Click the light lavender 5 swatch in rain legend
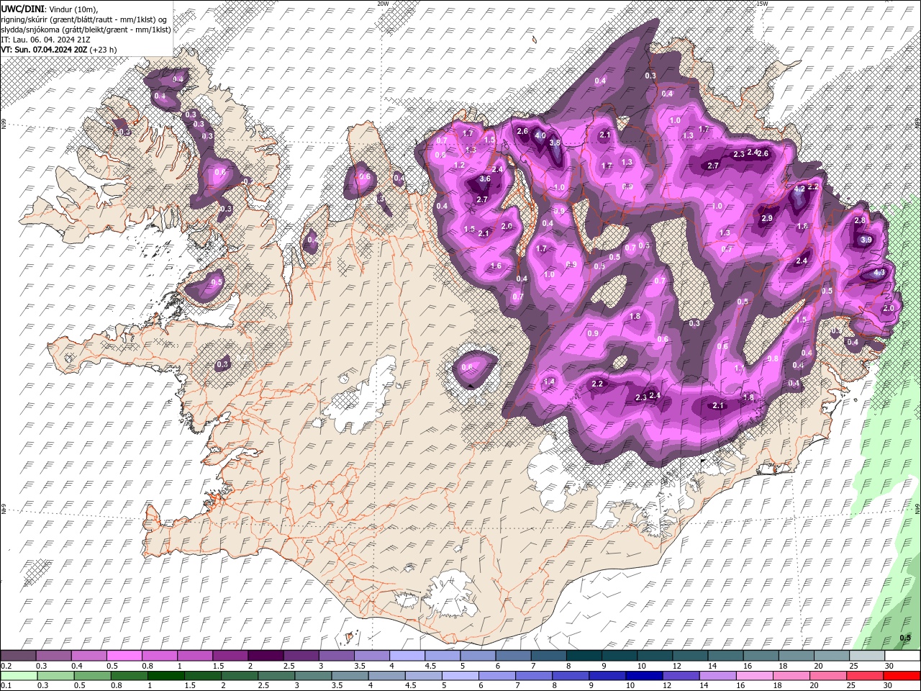This screenshot has width=921, height=691. pos(460,676)
